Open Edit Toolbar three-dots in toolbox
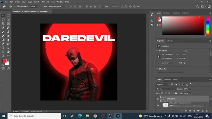212x119 pixels. (x=8, y=56)
